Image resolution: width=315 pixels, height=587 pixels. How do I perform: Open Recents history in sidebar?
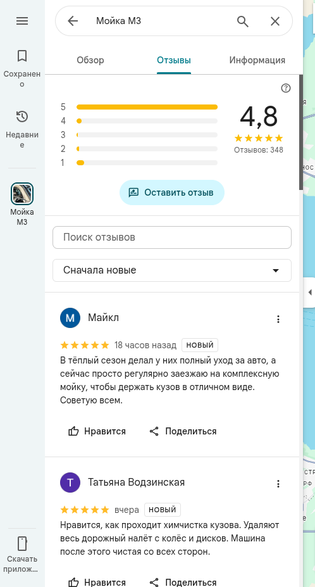pyautogui.click(x=22, y=129)
